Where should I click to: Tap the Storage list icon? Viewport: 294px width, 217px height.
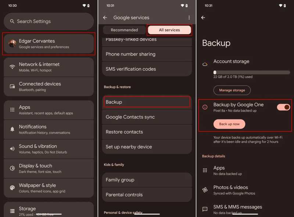(12, 211)
